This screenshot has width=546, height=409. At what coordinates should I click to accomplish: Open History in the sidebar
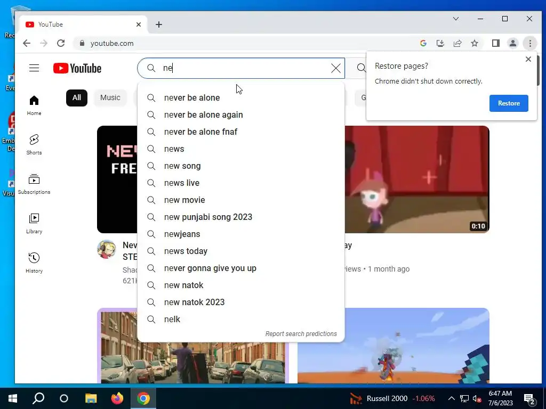pos(34,263)
